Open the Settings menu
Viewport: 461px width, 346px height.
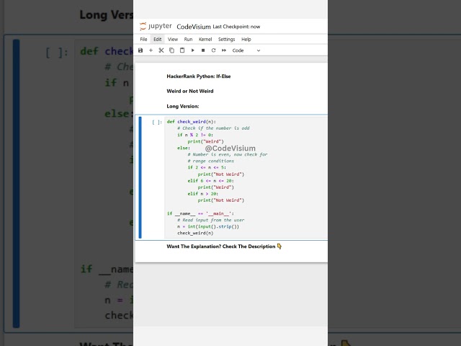point(226,39)
